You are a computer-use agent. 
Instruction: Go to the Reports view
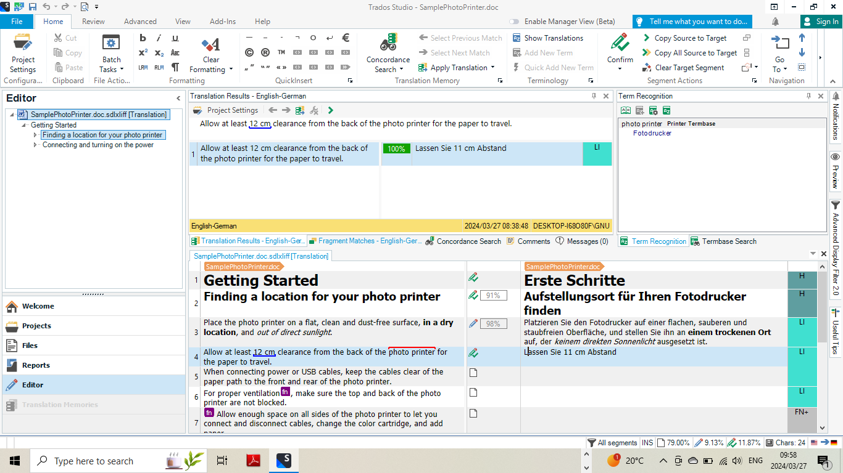[x=94, y=365]
